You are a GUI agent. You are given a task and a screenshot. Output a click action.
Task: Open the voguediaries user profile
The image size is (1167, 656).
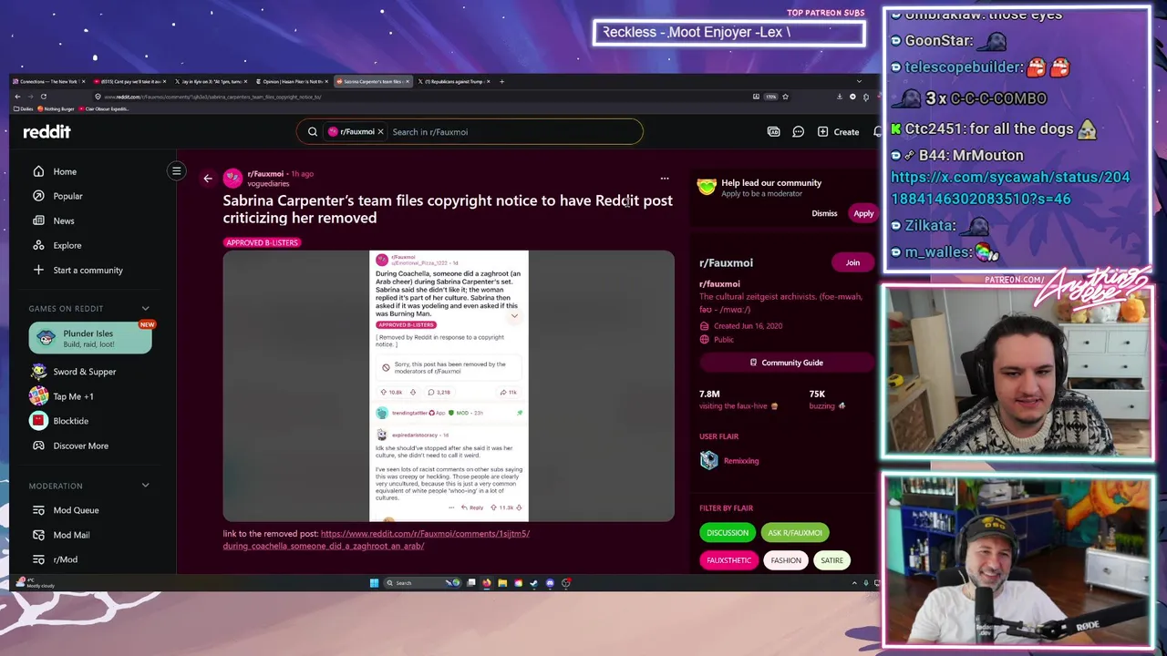pyautogui.click(x=268, y=183)
